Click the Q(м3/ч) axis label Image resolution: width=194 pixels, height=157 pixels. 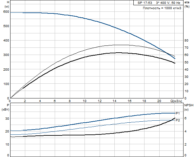[x=176, y=101]
